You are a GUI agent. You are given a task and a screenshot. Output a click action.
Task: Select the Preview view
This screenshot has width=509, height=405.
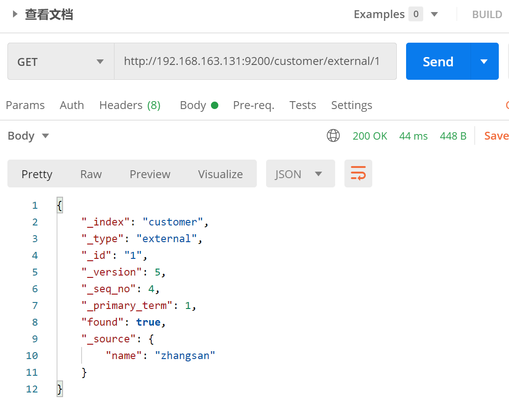(150, 174)
